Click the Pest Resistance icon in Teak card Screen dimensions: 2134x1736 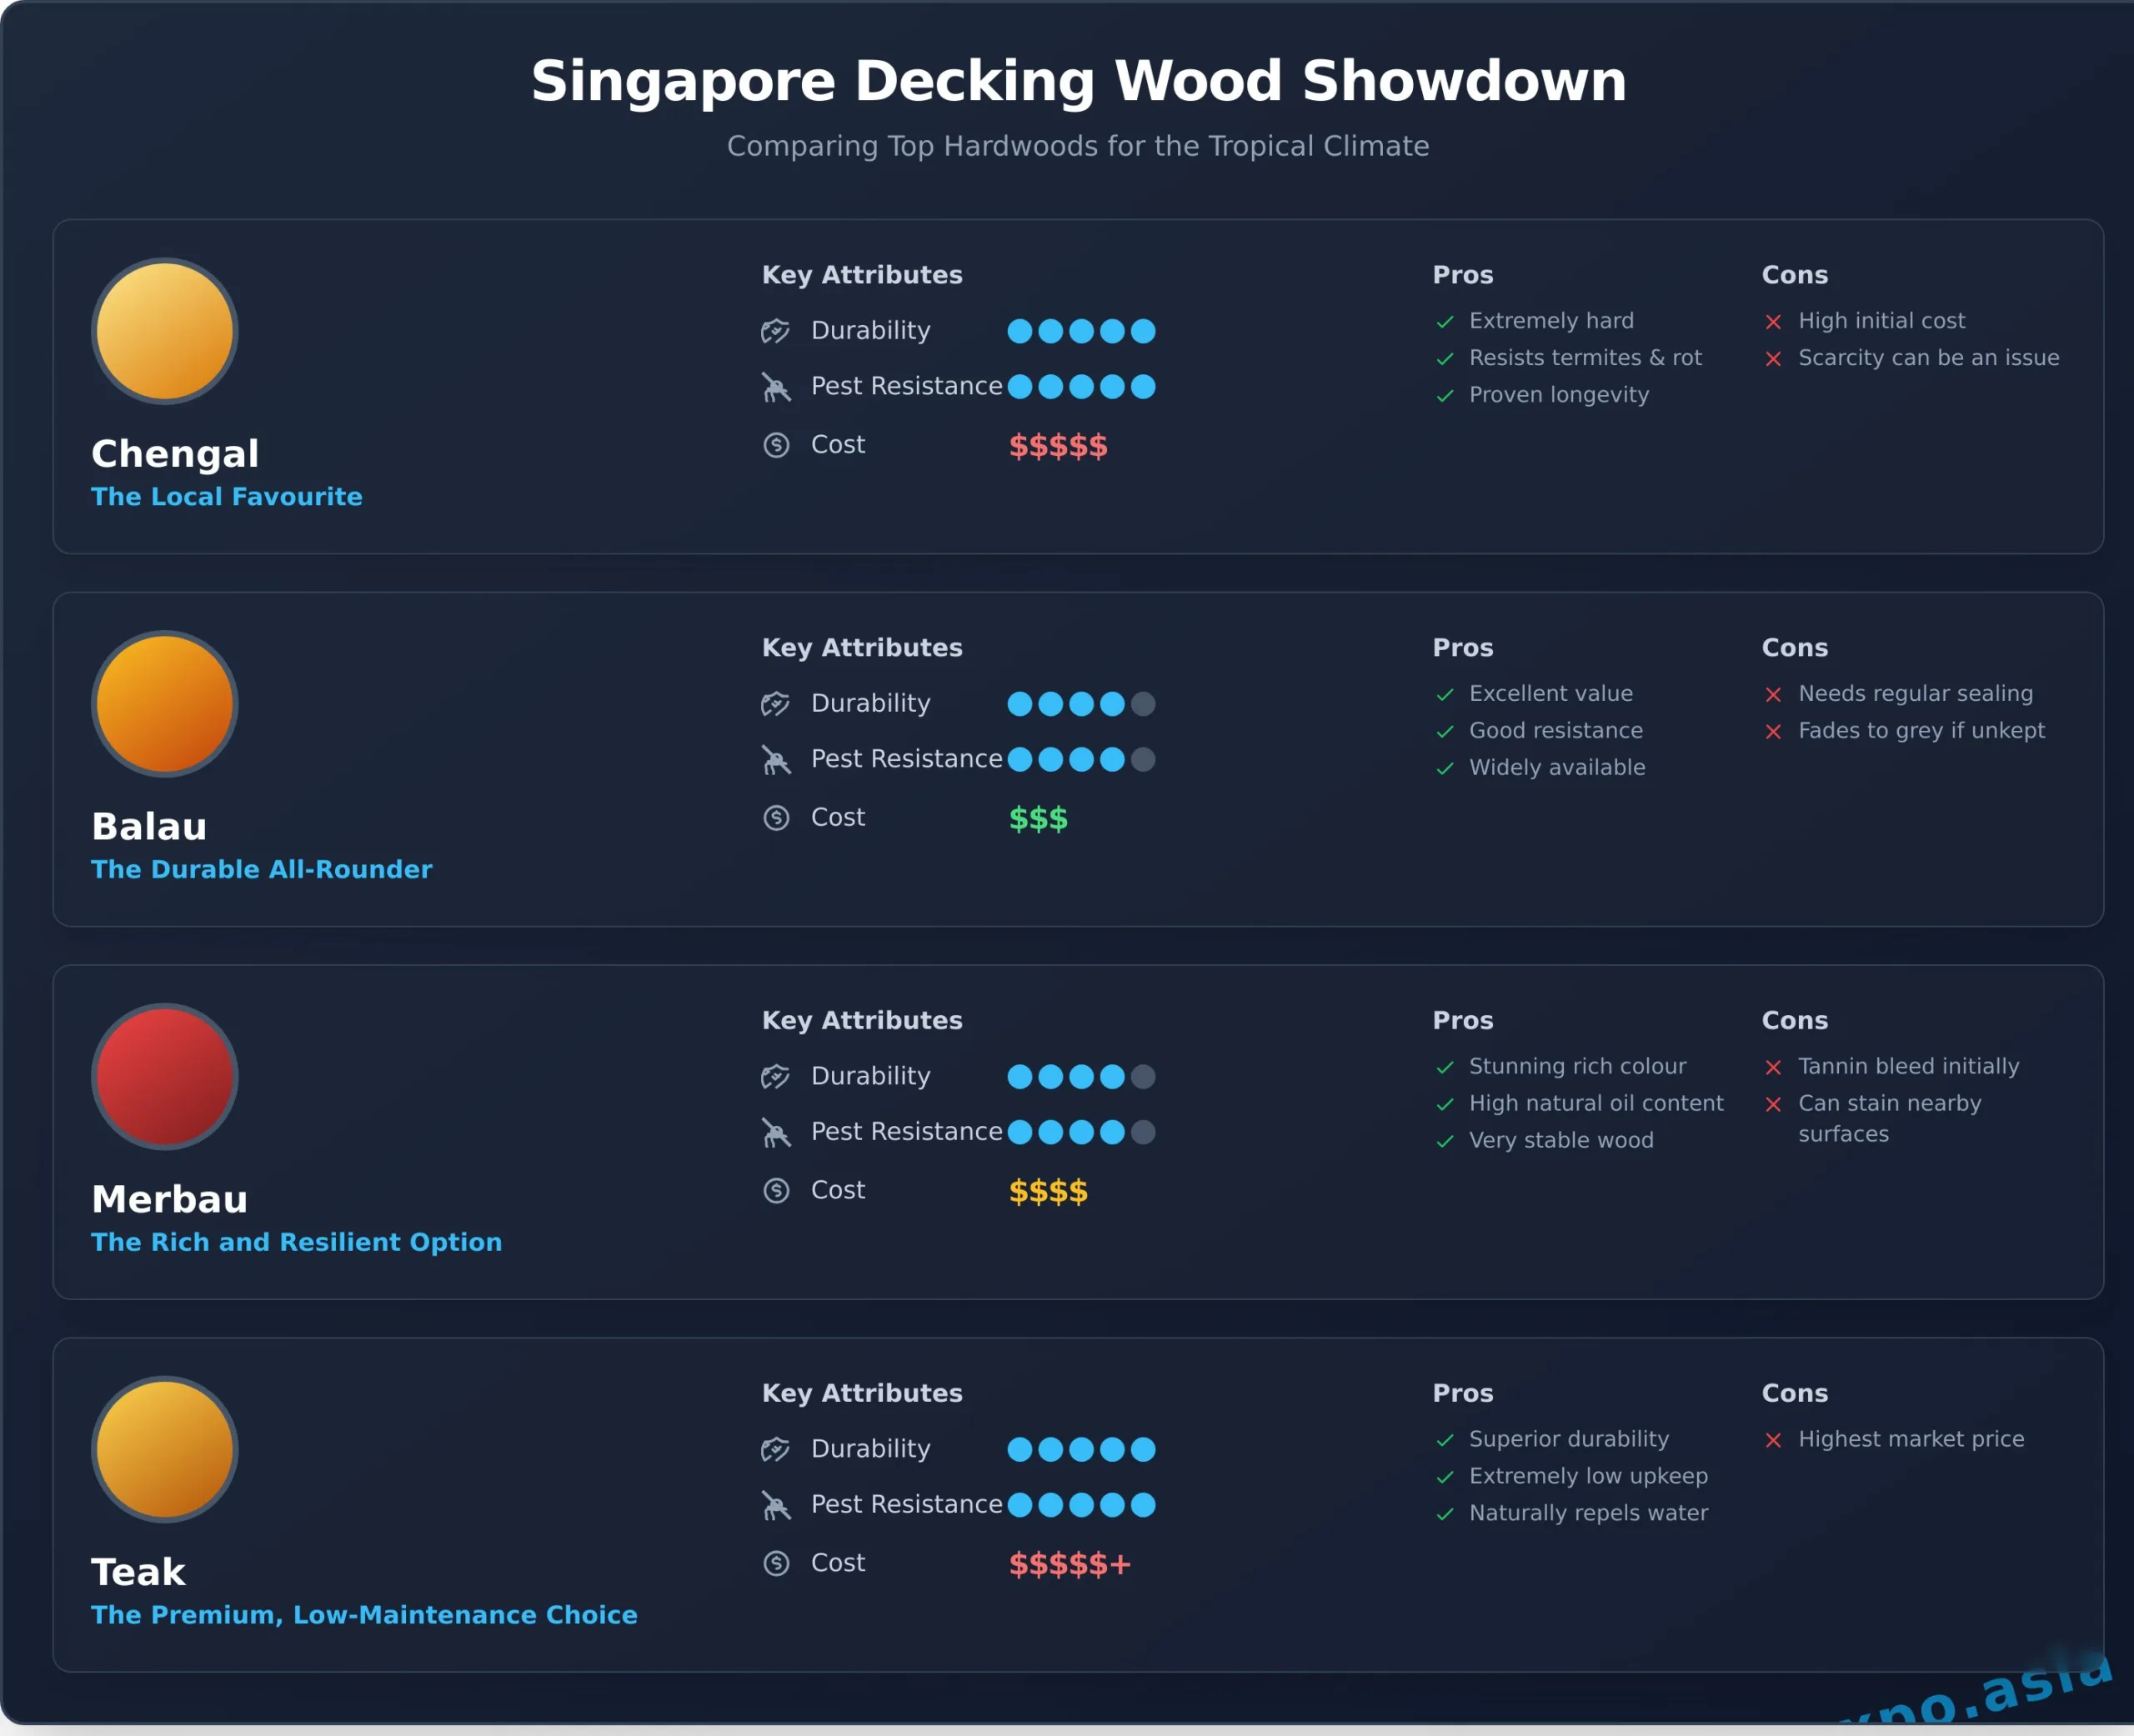[776, 1506]
